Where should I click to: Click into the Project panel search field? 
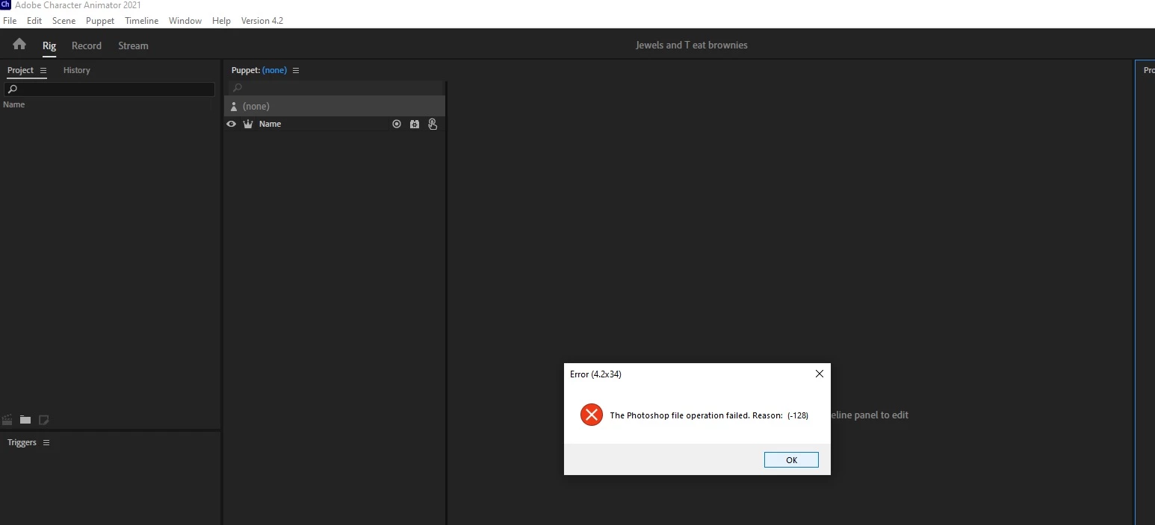click(109, 89)
